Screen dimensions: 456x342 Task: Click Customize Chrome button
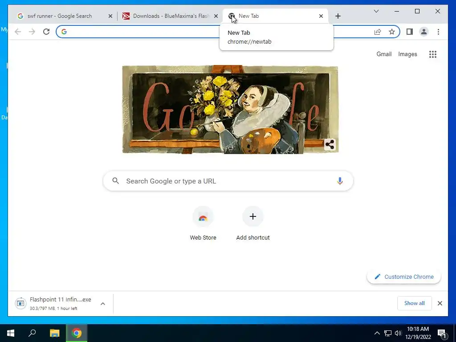[404, 277]
